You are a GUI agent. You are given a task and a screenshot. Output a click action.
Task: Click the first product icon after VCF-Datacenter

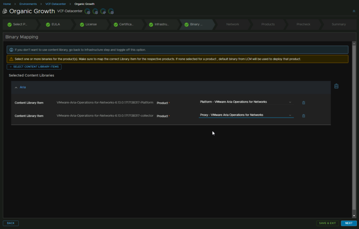(87, 12)
